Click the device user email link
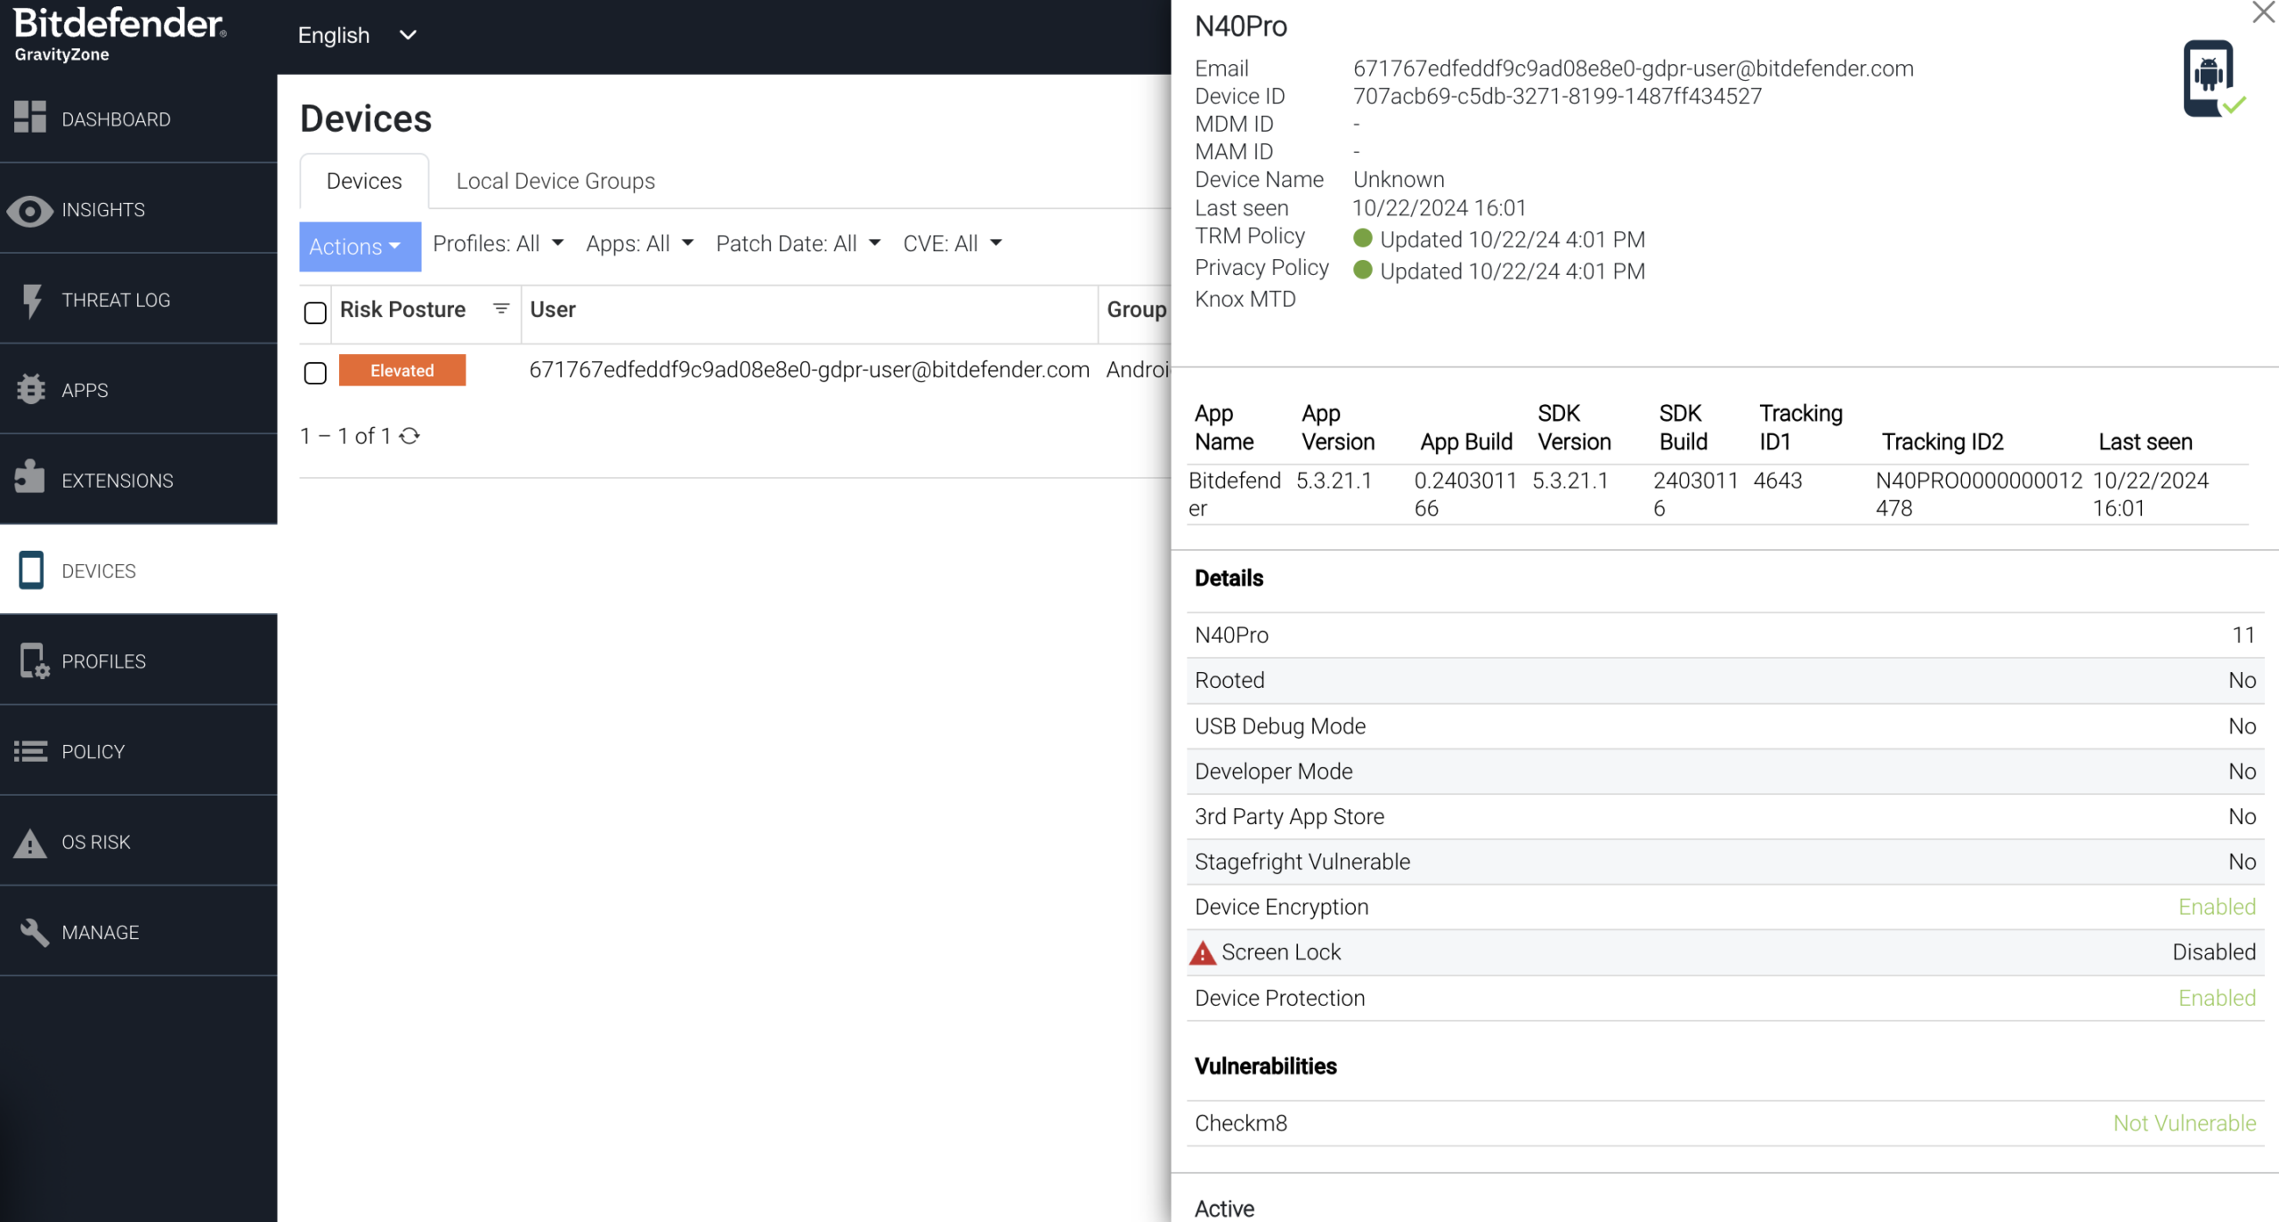The width and height of the screenshot is (2279, 1222). pos(809,370)
